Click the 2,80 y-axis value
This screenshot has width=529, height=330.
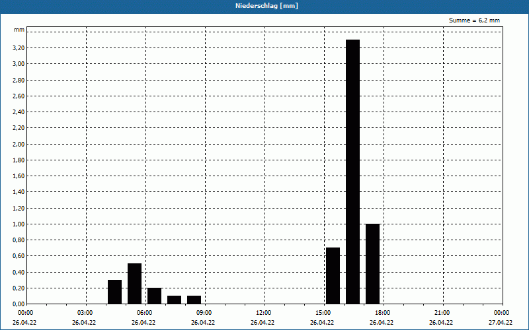[19, 80]
